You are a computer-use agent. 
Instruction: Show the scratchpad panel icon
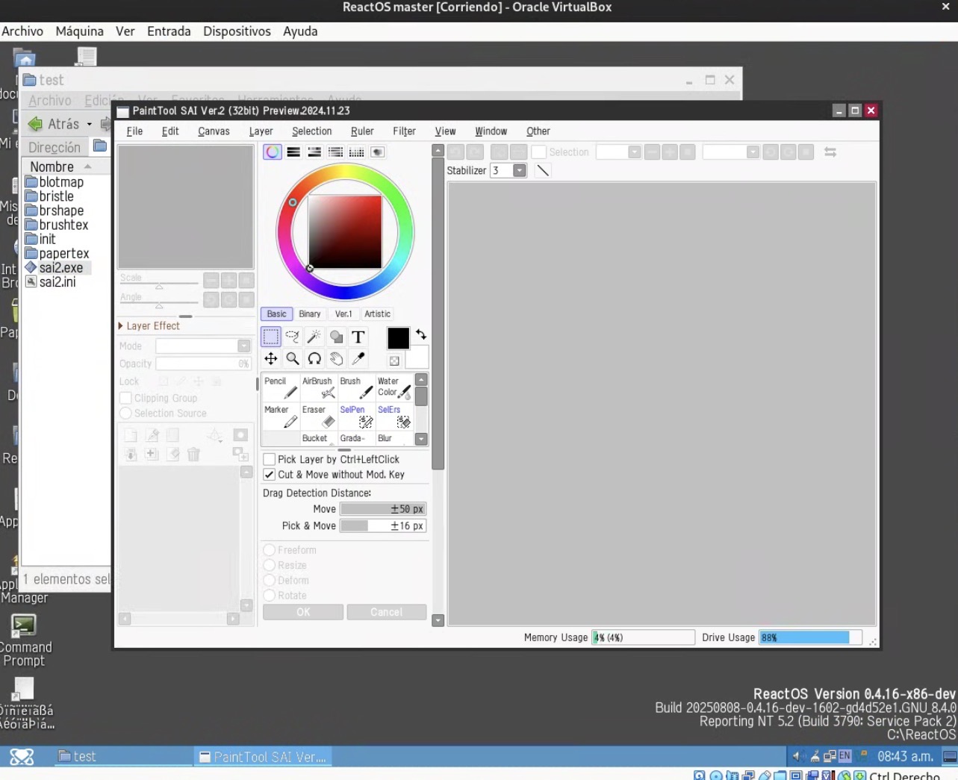point(378,152)
